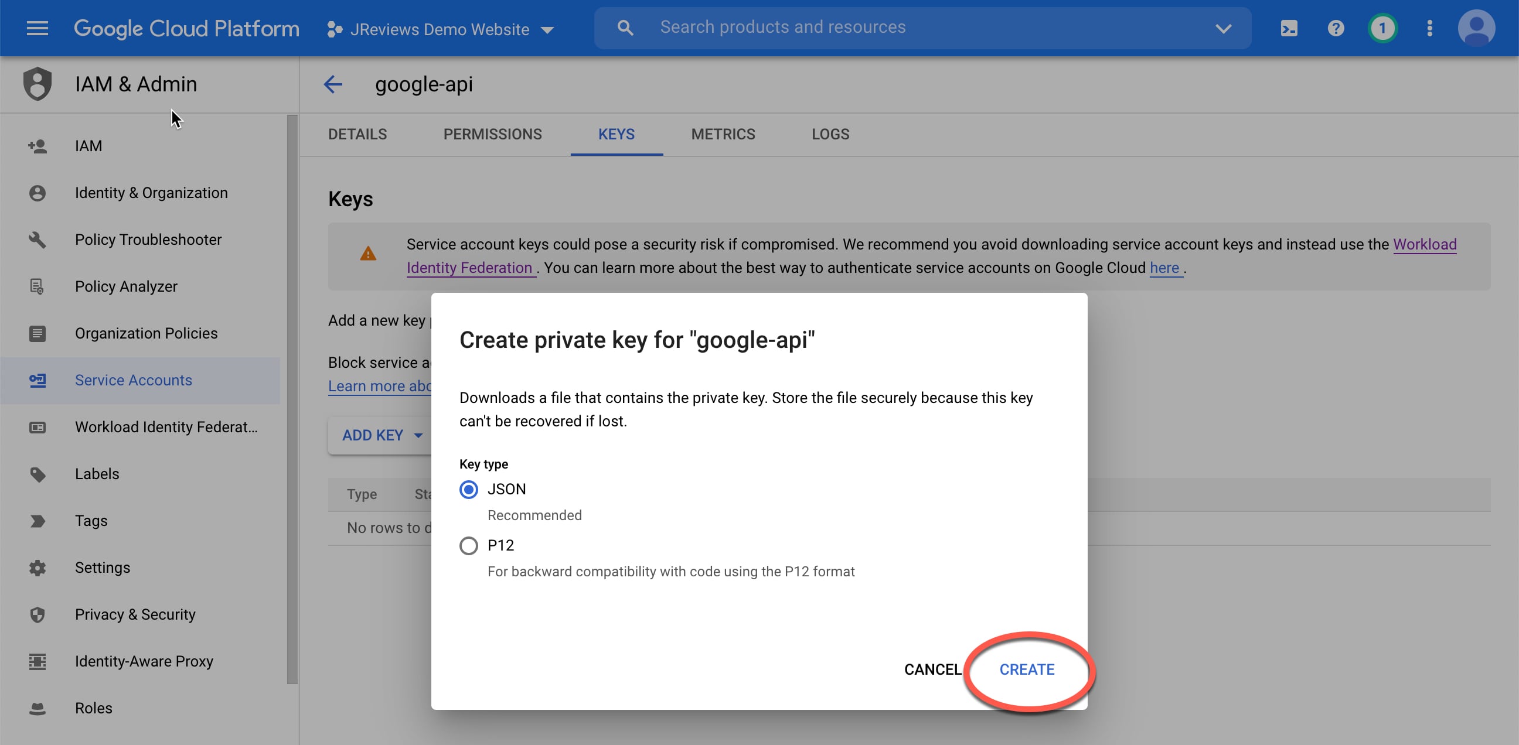Image resolution: width=1519 pixels, height=745 pixels.
Task: Switch to the DETAILS tab
Action: (357, 134)
